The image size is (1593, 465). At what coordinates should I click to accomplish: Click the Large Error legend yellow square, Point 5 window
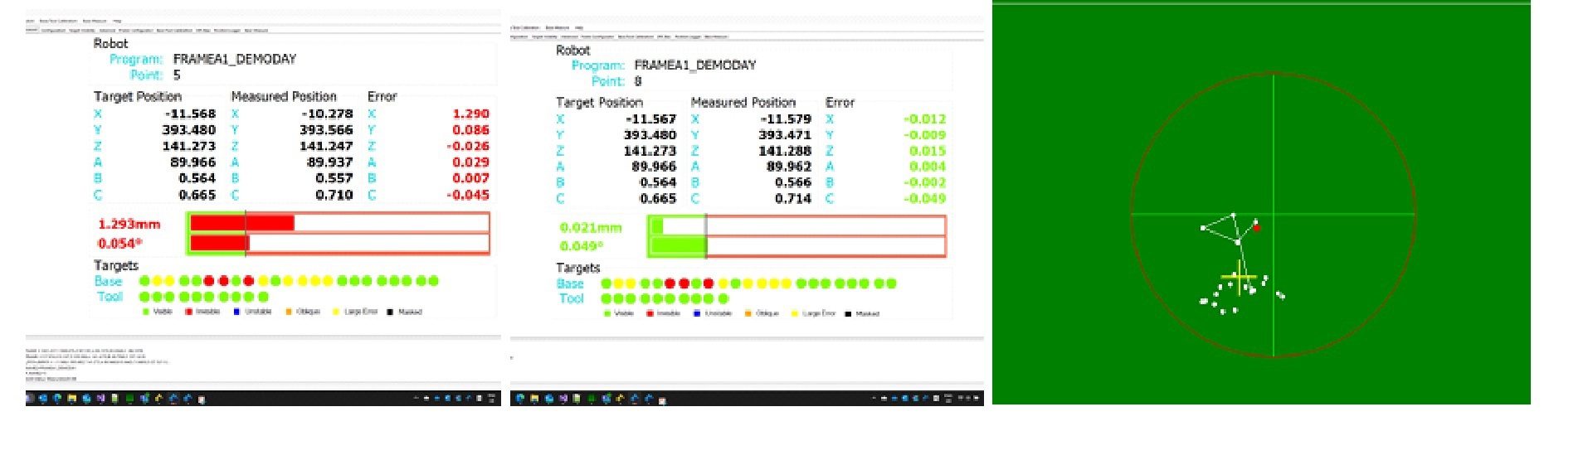point(336,312)
